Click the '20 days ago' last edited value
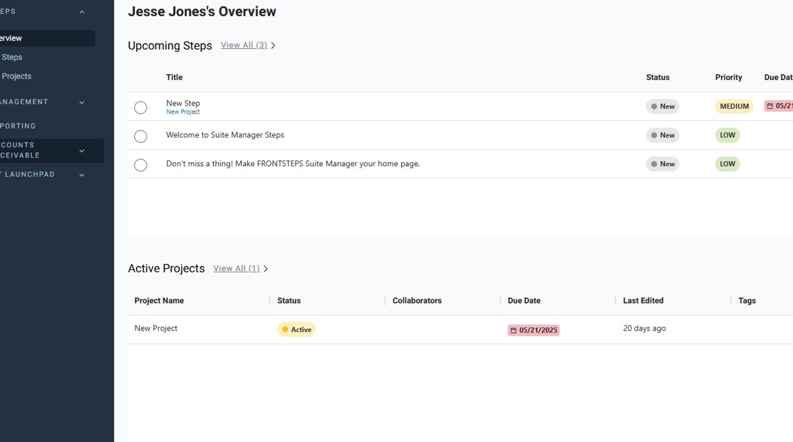 [644, 329]
